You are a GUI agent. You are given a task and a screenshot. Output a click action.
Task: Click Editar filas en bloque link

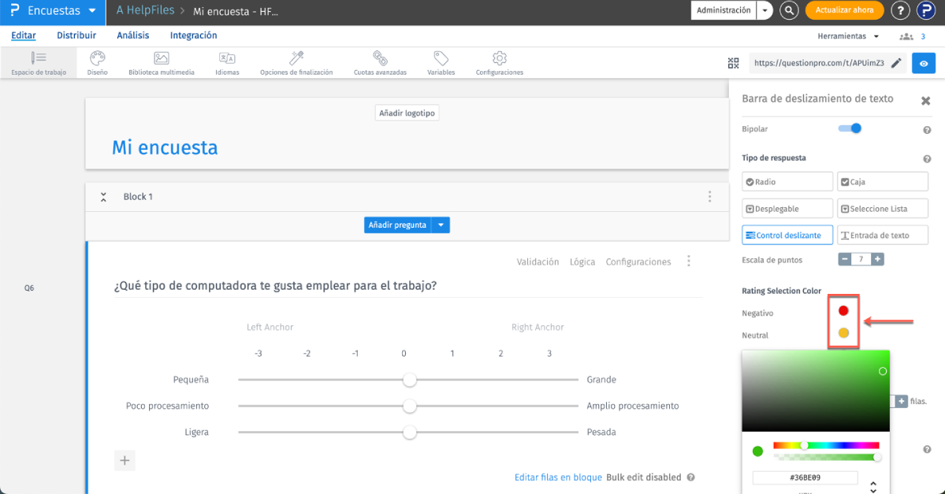pos(558,477)
